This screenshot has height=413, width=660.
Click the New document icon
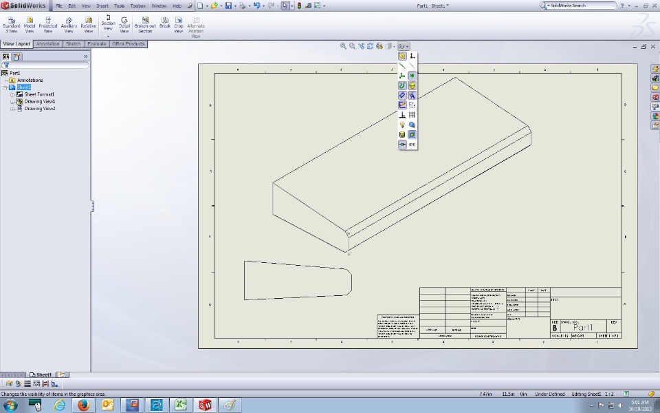pos(200,6)
